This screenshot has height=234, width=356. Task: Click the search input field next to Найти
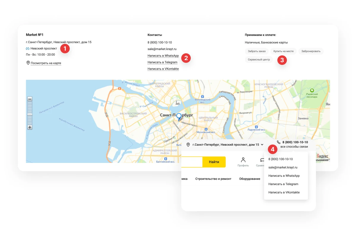(192, 162)
